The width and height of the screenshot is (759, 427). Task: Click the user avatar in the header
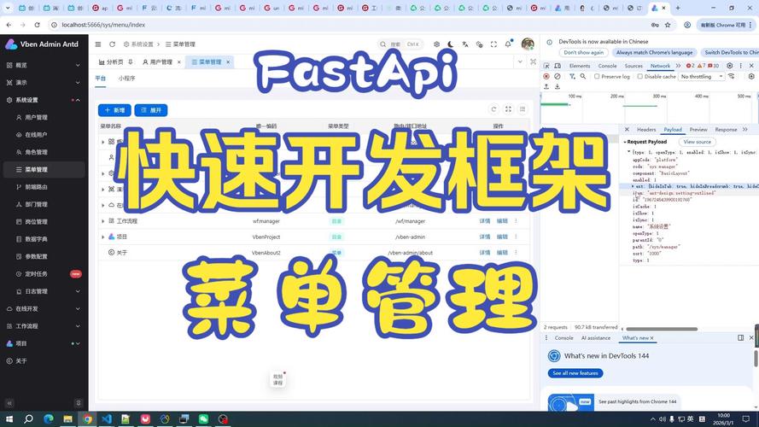pyautogui.click(x=528, y=44)
